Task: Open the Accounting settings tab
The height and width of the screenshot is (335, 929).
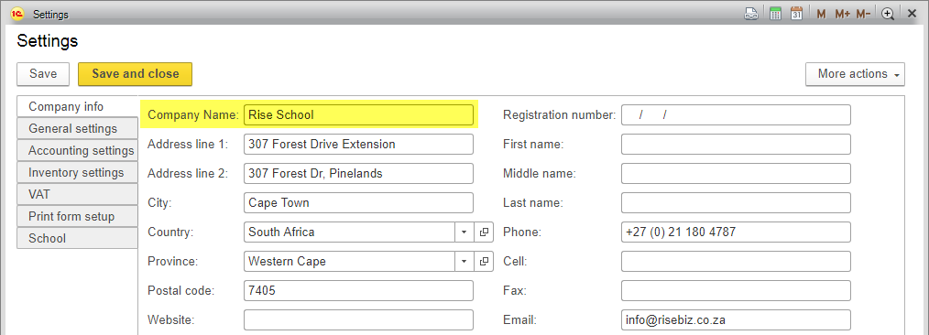Action: pyautogui.click(x=77, y=150)
